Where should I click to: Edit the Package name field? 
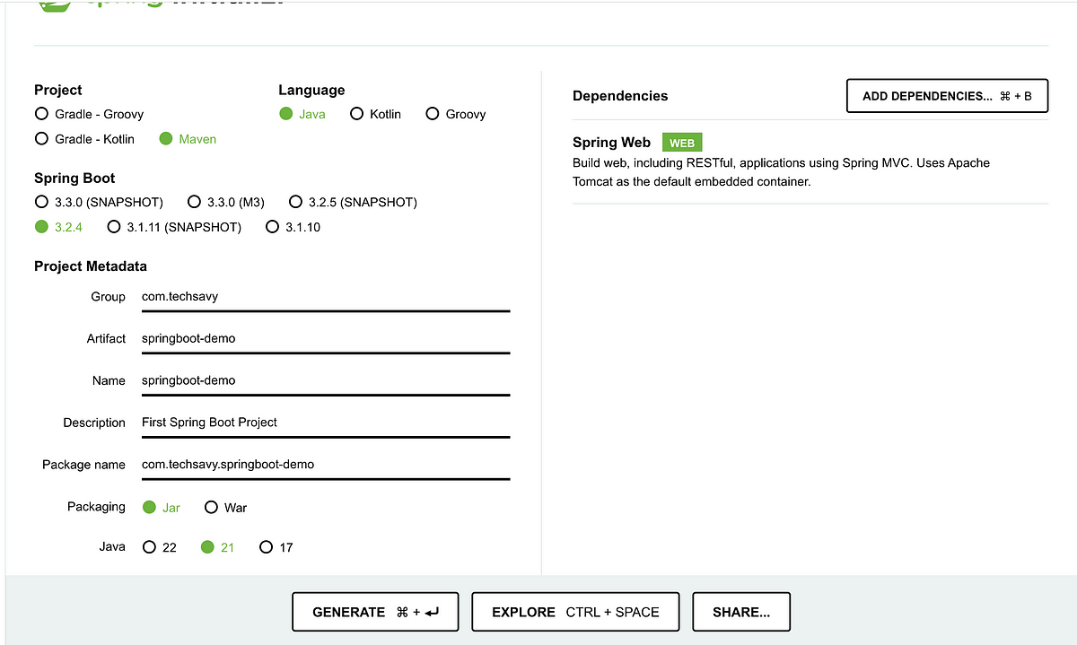(326, 465)
